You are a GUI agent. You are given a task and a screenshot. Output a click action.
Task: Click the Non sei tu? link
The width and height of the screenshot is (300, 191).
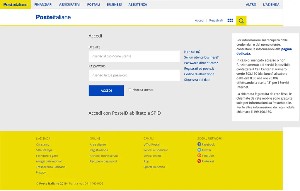(192, 52)
